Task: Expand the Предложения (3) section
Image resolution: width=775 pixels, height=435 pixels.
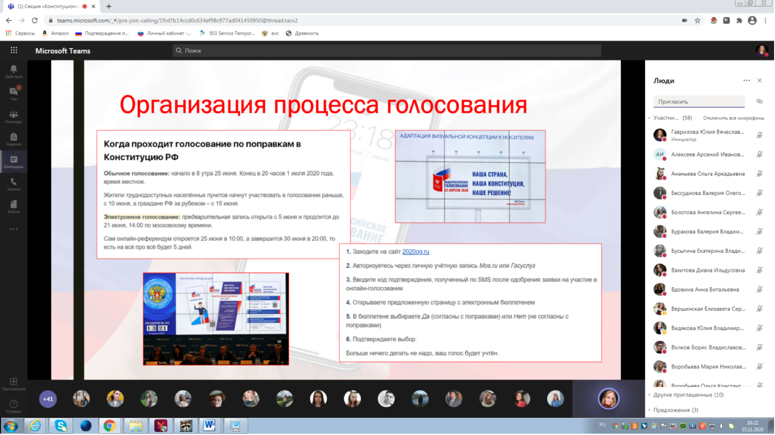Action: click(x=675, y=410)
